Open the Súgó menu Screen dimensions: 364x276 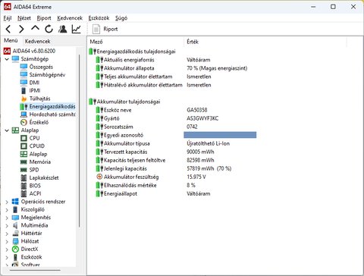click(121, 18)
